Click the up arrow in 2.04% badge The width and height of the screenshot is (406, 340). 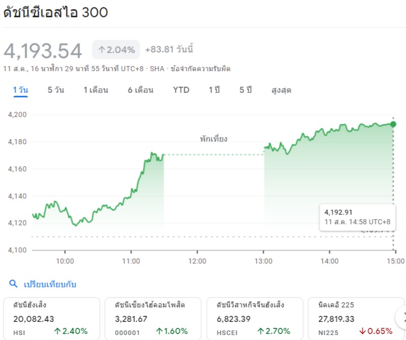[101, 49]
